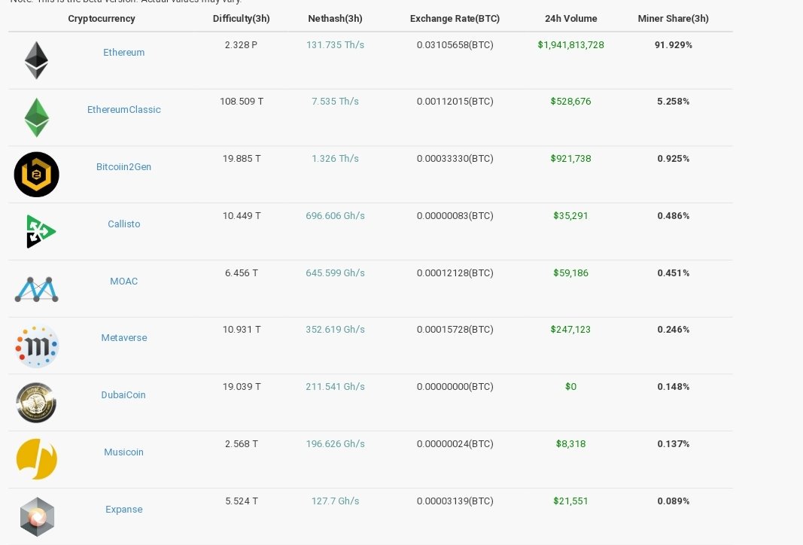The width and height of the screenshot is (803, 545).
Task: Click DubaiCoin nethash 211.541 Gh/s
Action: pos(336,387)
